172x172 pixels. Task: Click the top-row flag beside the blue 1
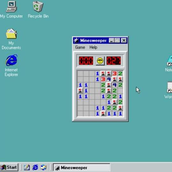click(103, 74)
